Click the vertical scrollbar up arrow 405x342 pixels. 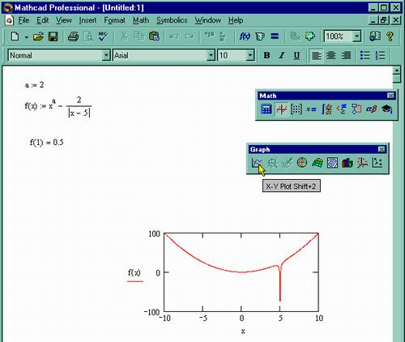pos(396,71)
